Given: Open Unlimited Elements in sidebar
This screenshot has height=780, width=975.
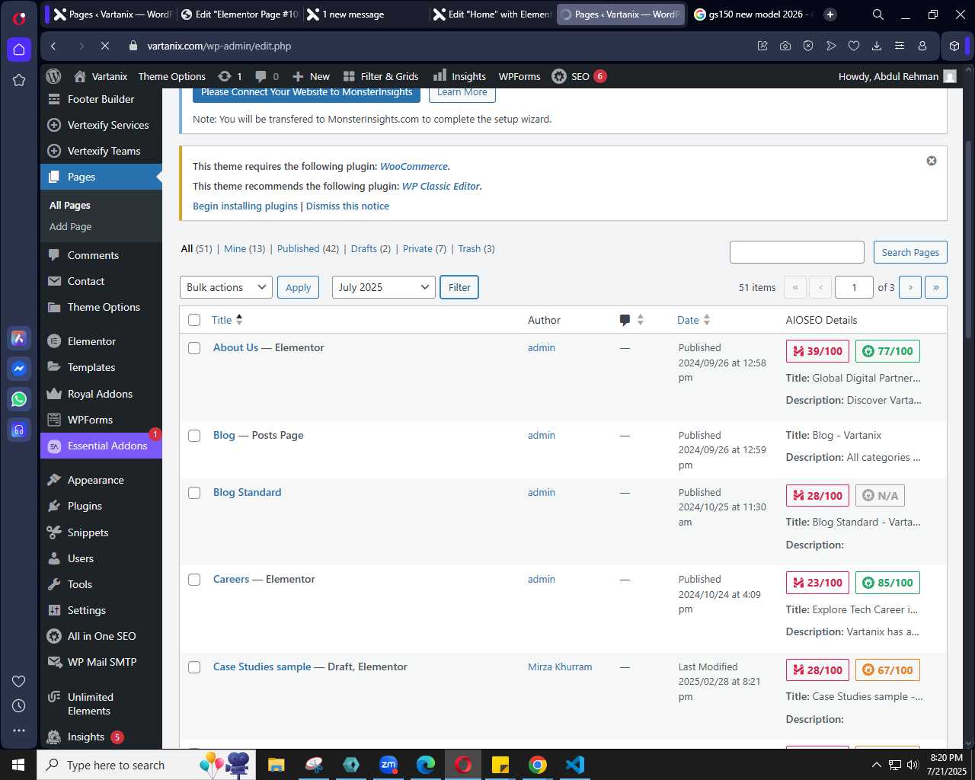Looking at the screenshot, I should click(90, 704).
